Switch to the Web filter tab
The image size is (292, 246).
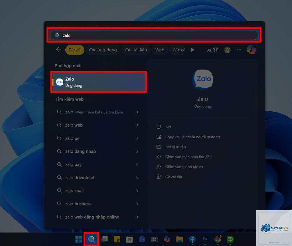[160, 50]
